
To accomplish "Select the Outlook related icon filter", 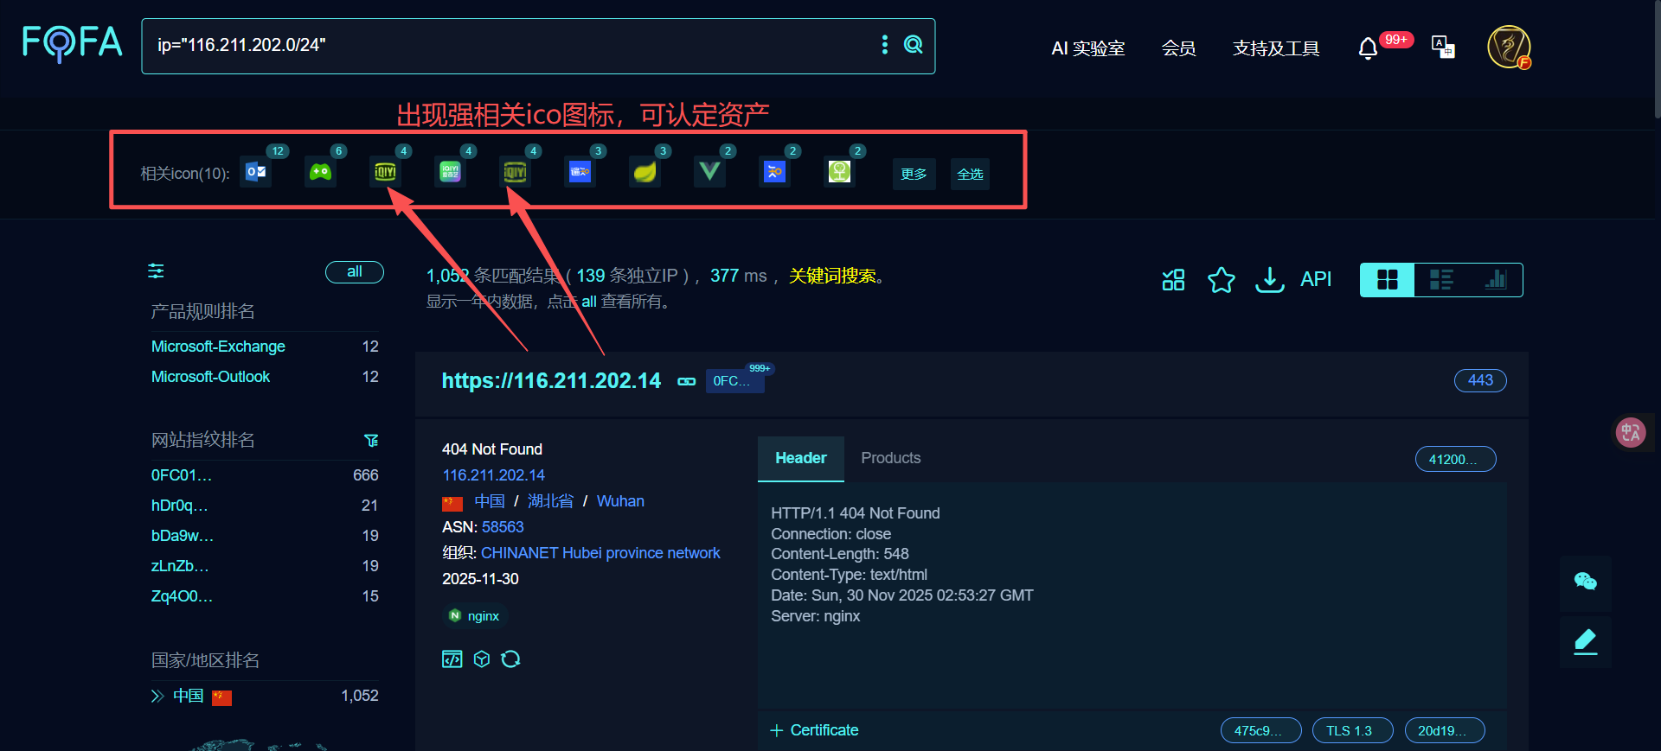I will click(x=256, y=172).
